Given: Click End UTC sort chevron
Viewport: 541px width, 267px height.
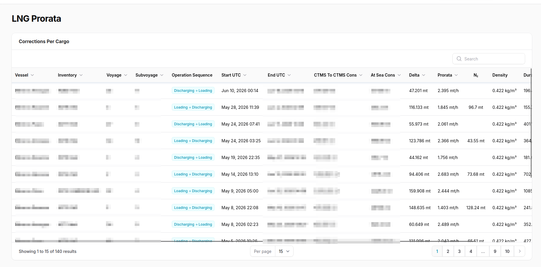Looking at the screenshot, I should pyautogui.click(x=289, y=75).
